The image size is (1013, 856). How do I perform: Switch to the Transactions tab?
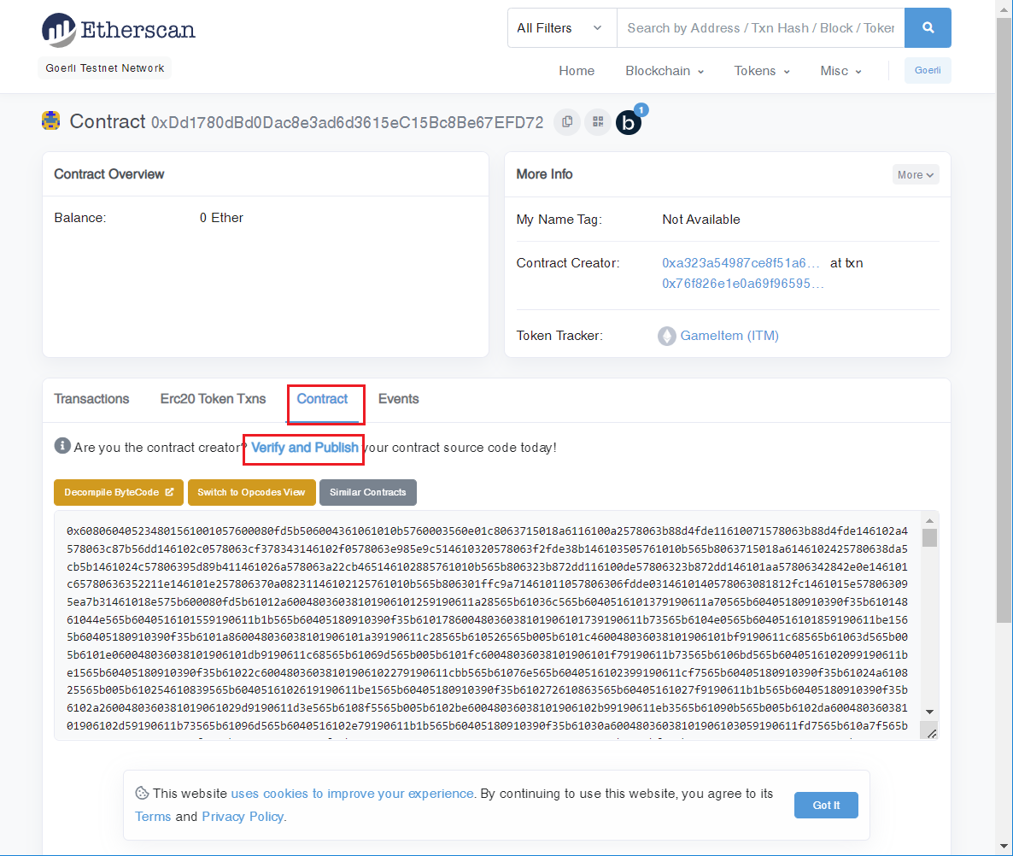[91, 399]
